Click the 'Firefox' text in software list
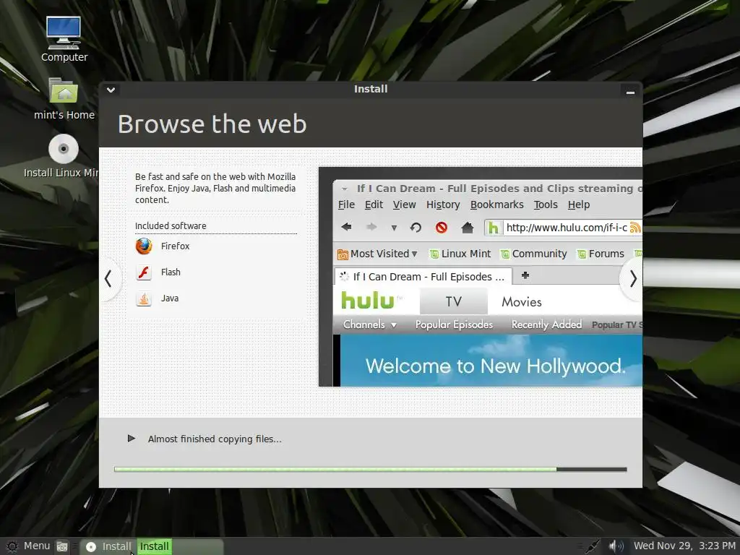This screenshot has width=740, height=555. click(175, 246)
